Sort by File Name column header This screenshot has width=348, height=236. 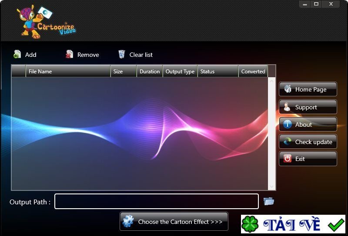pos(68,71)
